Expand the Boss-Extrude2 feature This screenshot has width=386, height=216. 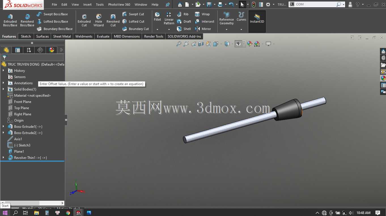(x=3, y=133)
